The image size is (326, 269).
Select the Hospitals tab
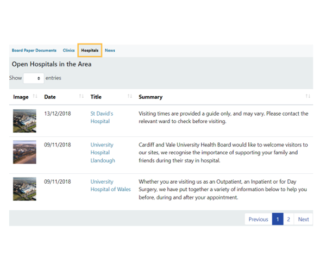coord(90,51)
